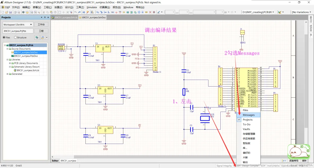The width and height of the screenshot is (314, 168).
Task: Click the Design Compiler status bar button
Action: click(x=250, y=166)
